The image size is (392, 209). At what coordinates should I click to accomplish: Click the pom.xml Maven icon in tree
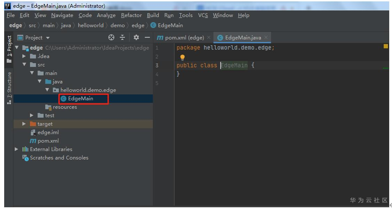[33, 141]
